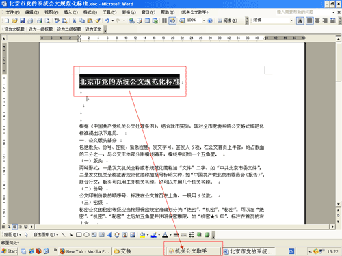Expand the 自选图形 AutoShapes menu

pos(46,235)
